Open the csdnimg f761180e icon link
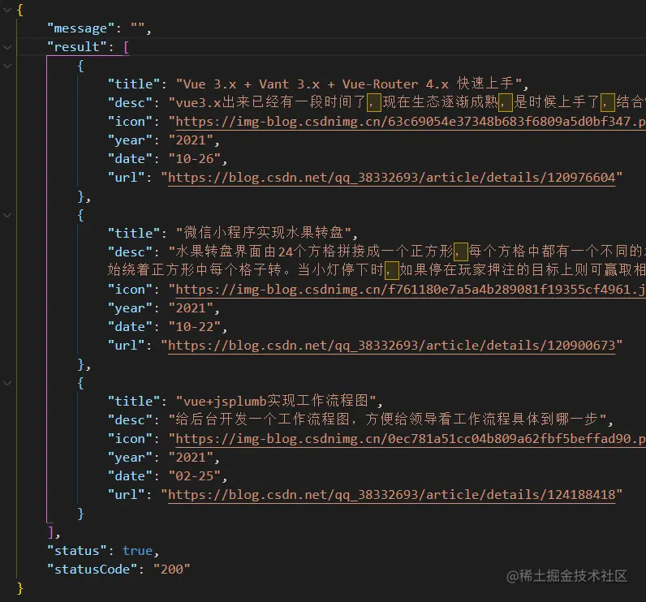This screenshot has height=602, width=646. click(411, 290)
